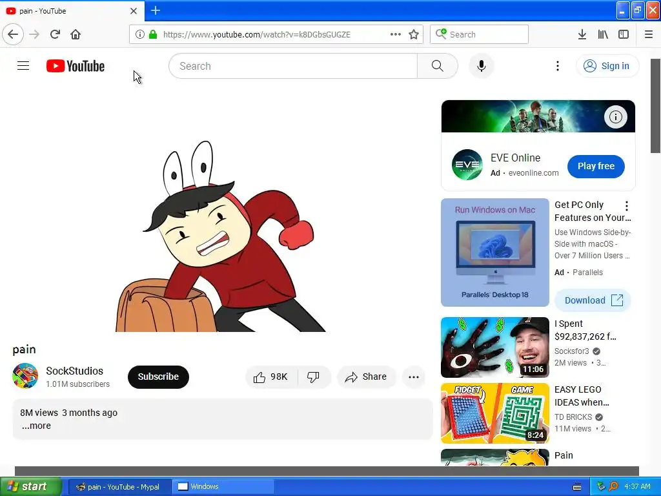Click '8M views 3 months ago' text
This screenshot has height=496, width=661.
[x=68, y=413]
